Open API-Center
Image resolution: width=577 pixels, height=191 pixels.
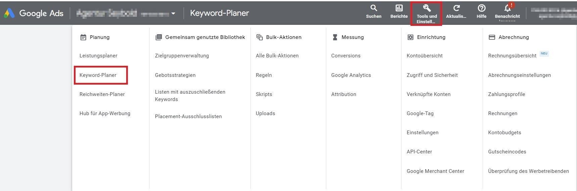click(x=419, y=152)
